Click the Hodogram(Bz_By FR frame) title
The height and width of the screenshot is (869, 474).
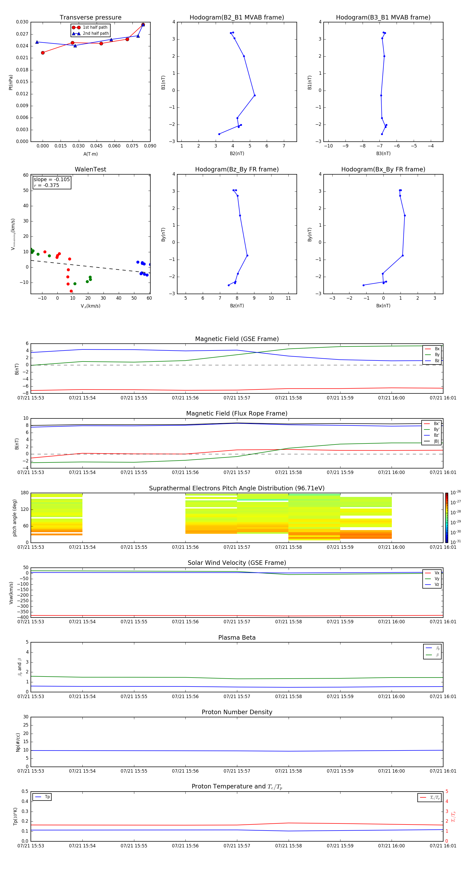pos(237,169)
